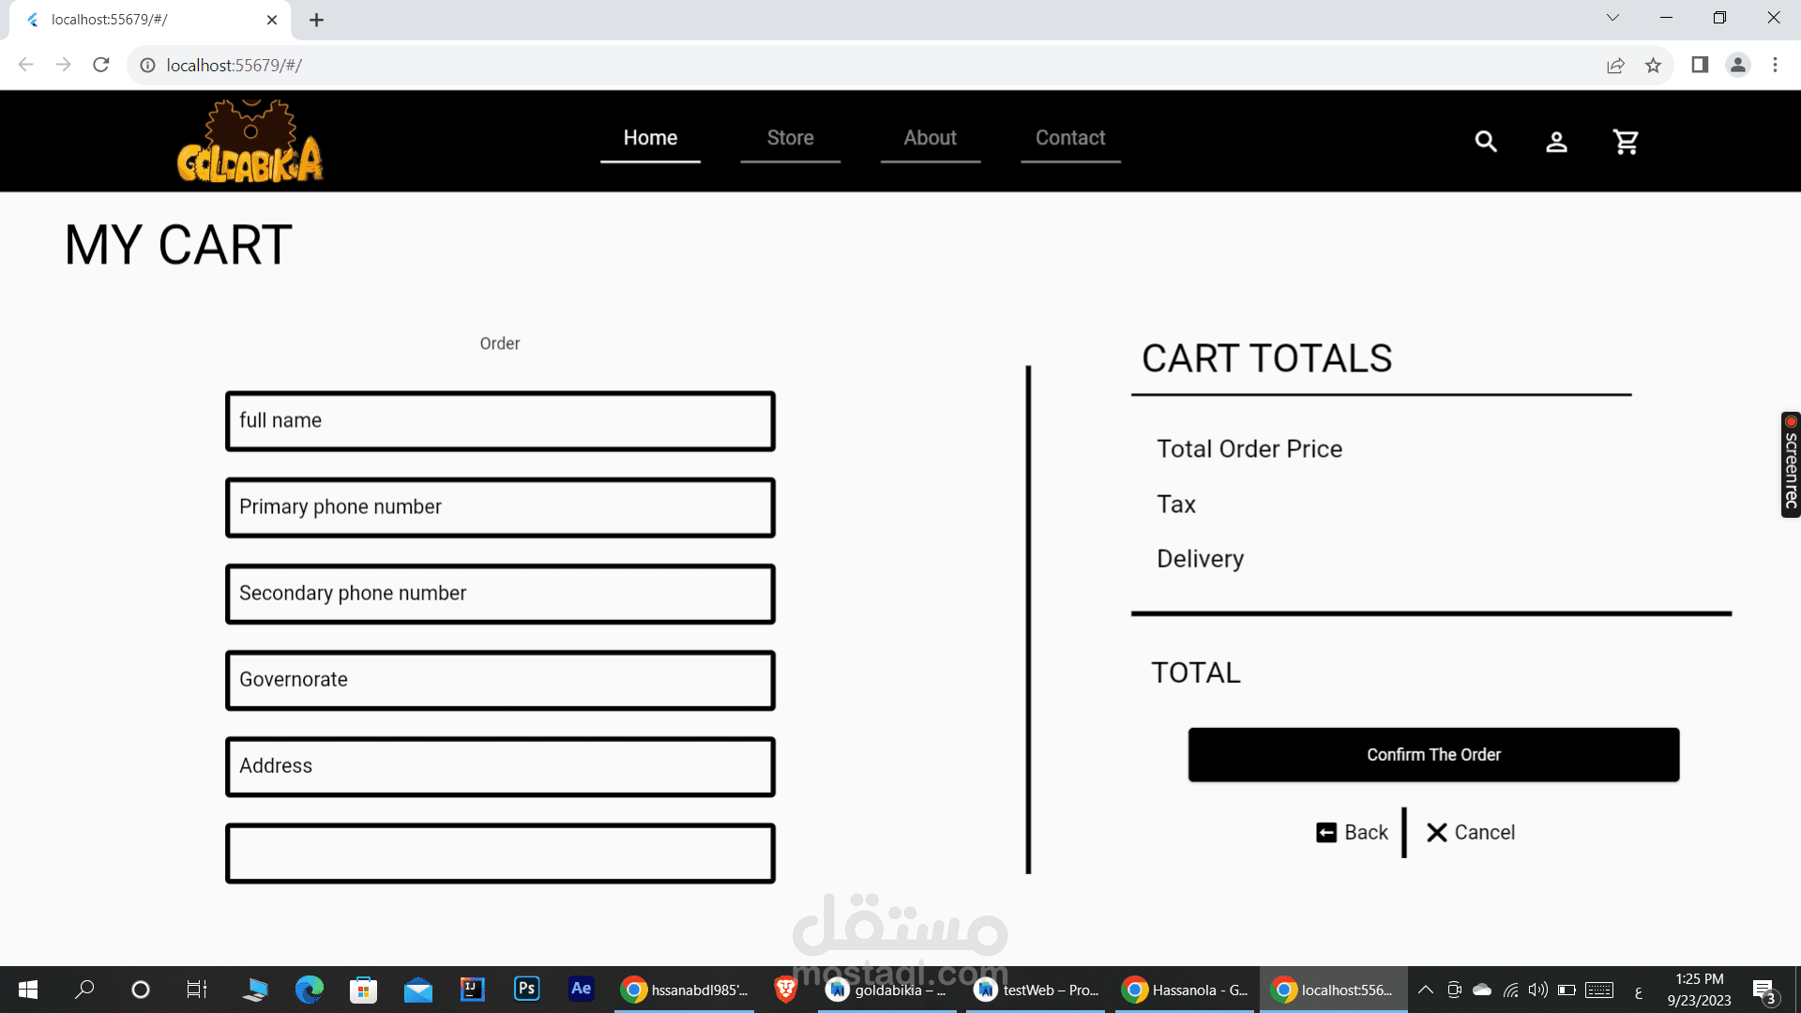Navigate to Contact page
1801x1013 pixels.
click(1070, 138)
